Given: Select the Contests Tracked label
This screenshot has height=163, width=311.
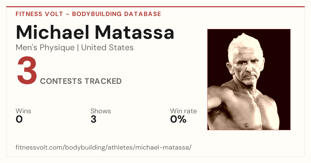Looking at the screenshot, I should coord(81,81).
